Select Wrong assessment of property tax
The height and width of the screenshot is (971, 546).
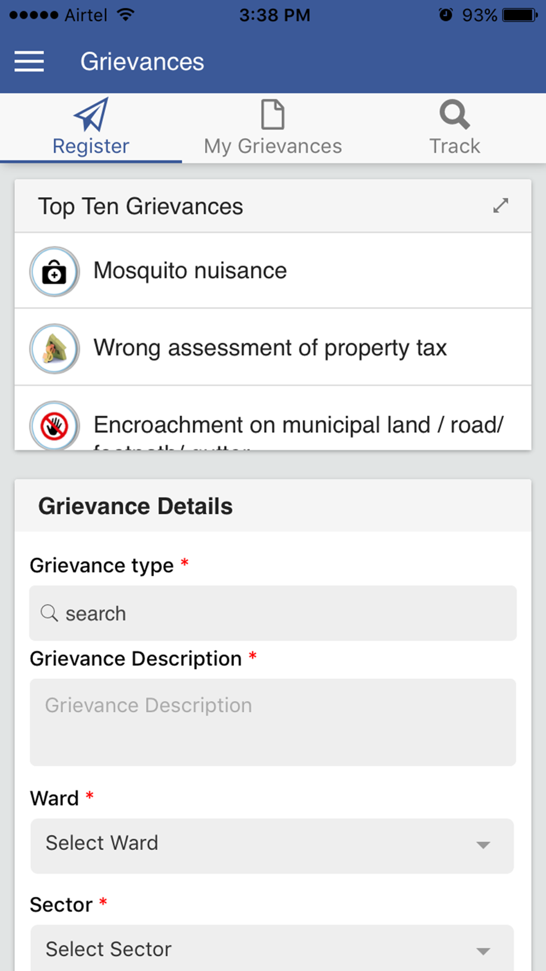pyautogui.click(x=273, y=348)
